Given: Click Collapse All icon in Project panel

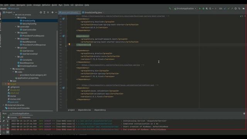Looking at the screenshot, I should click(48, 12).
